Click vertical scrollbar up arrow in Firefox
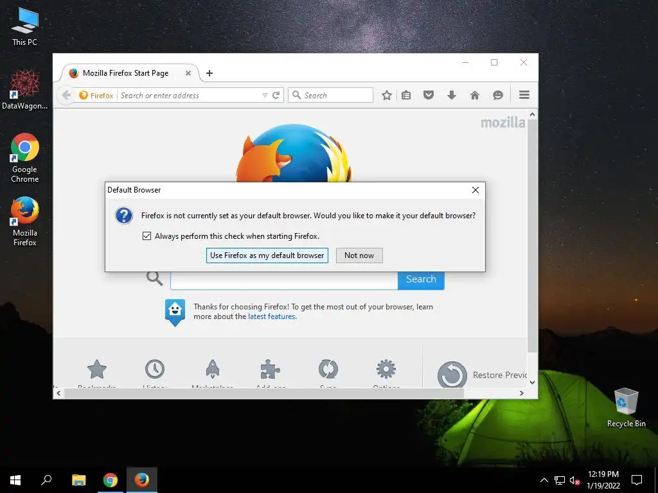 532,114
